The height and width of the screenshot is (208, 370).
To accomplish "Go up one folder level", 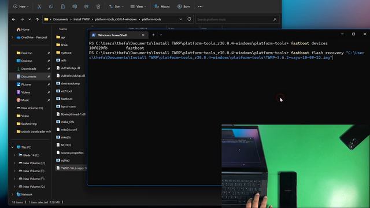I will 37,19.
